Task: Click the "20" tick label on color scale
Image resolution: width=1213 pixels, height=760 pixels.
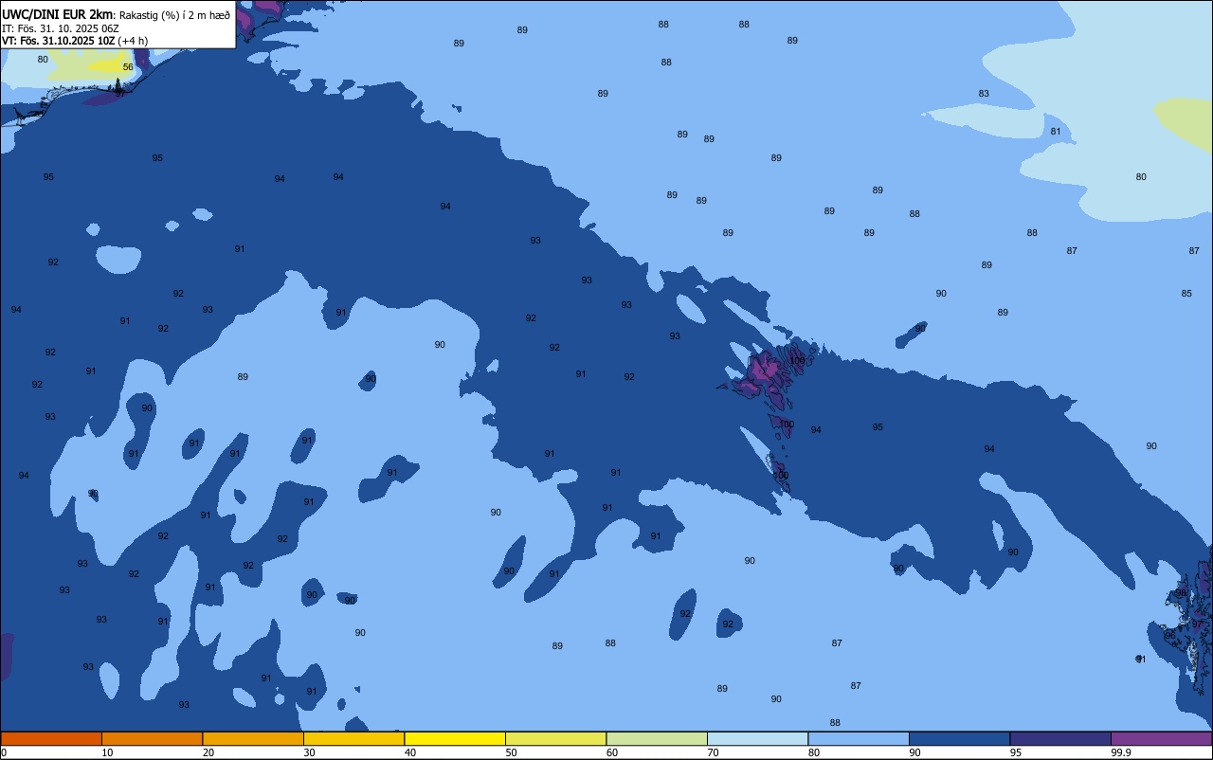Action: [x=208, y=752]
